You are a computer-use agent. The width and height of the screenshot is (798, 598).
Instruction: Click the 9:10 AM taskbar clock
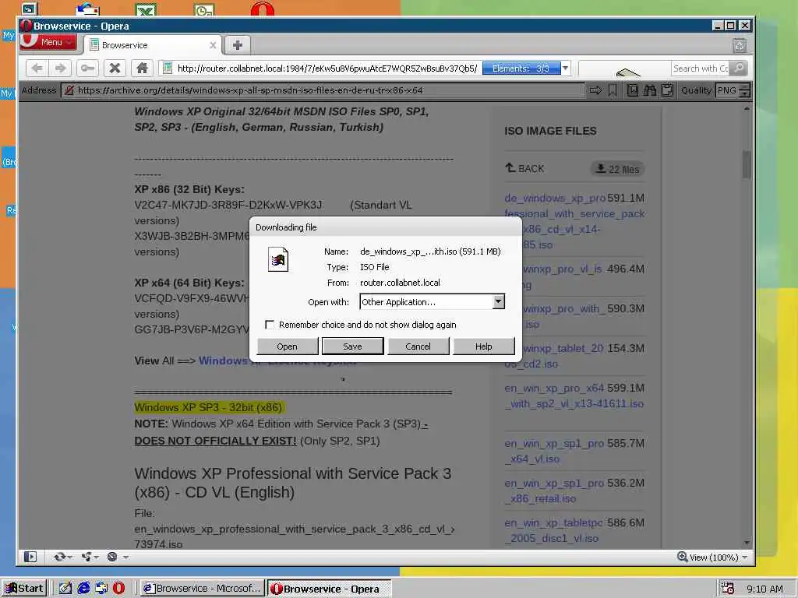[x=764, y=589]
